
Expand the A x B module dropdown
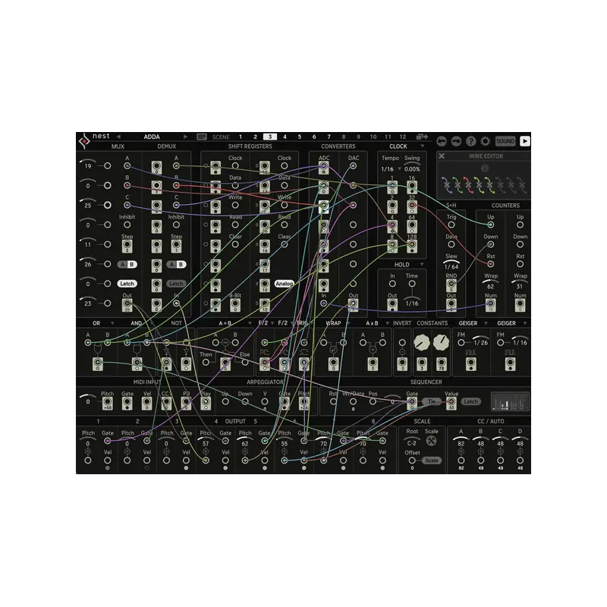tap(387, 323)
